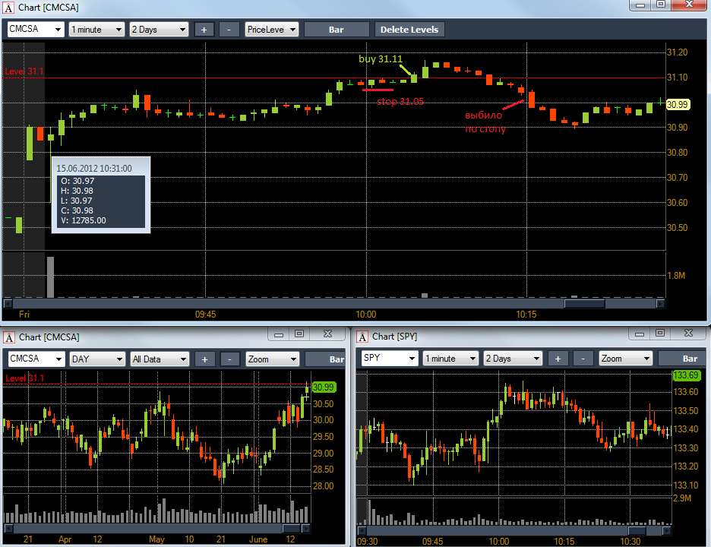Open the 1 minute interval dropdown in the top CMCSA chart
The image size is (711, 547).
(x=96, y=30)
